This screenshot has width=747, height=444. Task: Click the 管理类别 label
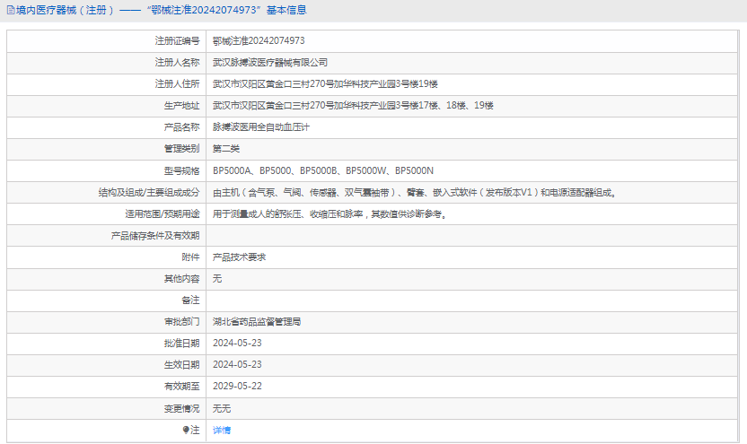pyautogui.click(x=182, y=149)
